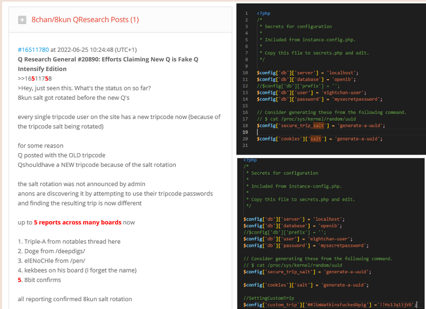Screen dimensions: 426x309
Task: Click list item 'kekbees on his board'
Action: tap(54, 270)
